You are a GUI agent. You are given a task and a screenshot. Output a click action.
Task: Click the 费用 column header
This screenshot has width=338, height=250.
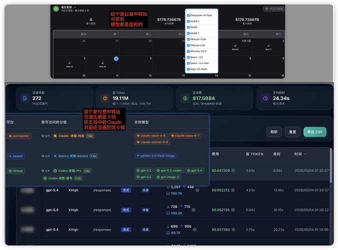pos(215,154)
